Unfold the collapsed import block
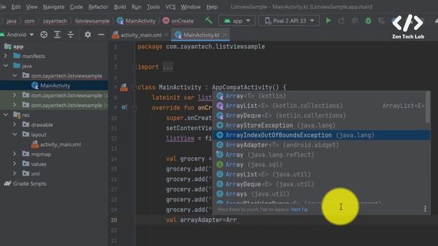This screenshot has height=246, width=438. 134,67
